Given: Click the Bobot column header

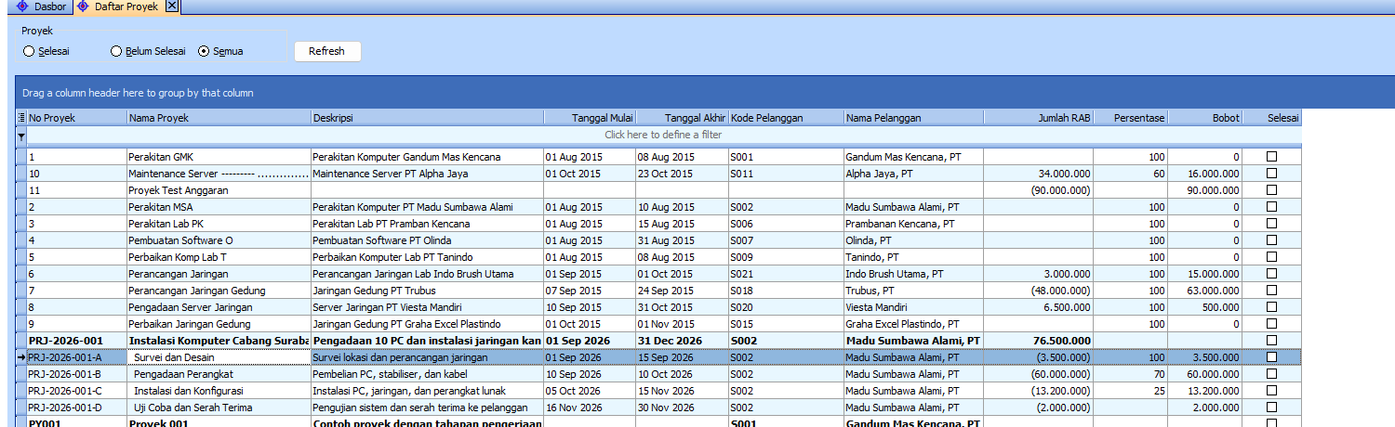Looking at the screenshot, I should point(1205,118).
